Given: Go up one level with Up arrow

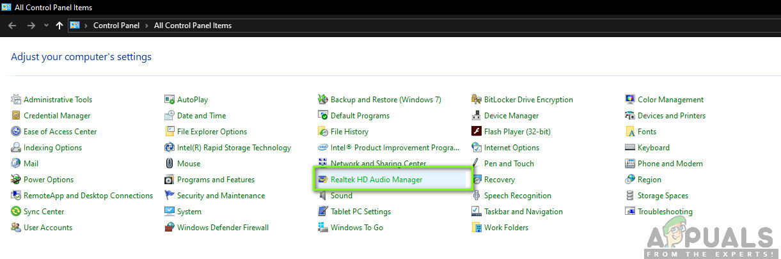Looking at the screenshot, I should (x=59, y=26).
